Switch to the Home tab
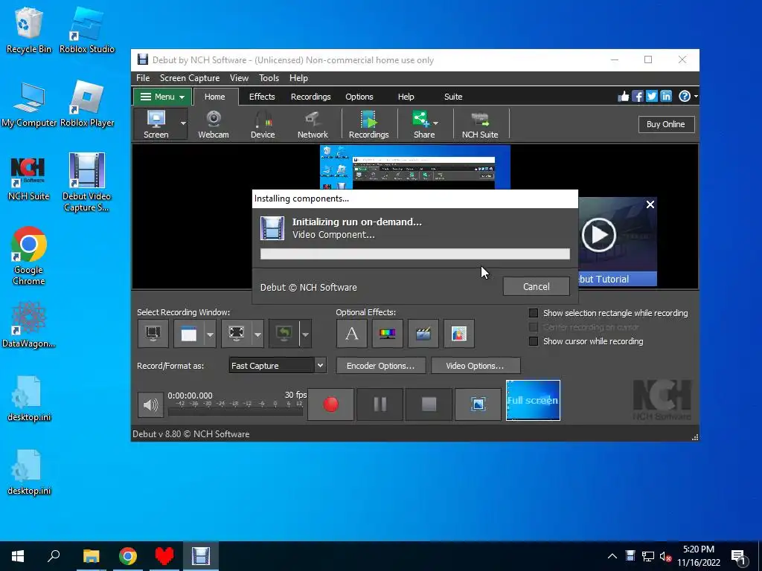This screenshot has width=762, height=571. click(x=215, y=97)
